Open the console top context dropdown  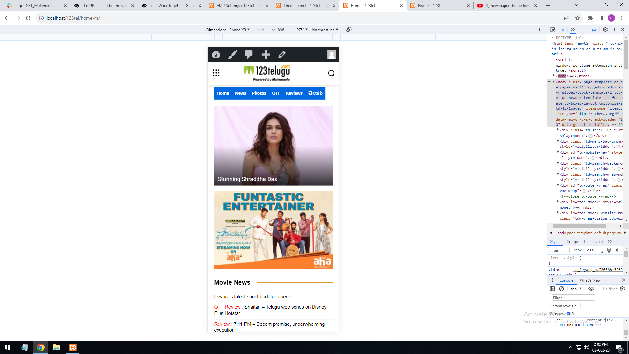(x=576, y=289)
